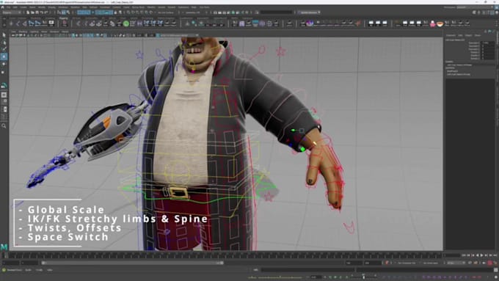The image size is (499, 281).
Task: Set select by hierarchy mode
Action: [59, 12]
